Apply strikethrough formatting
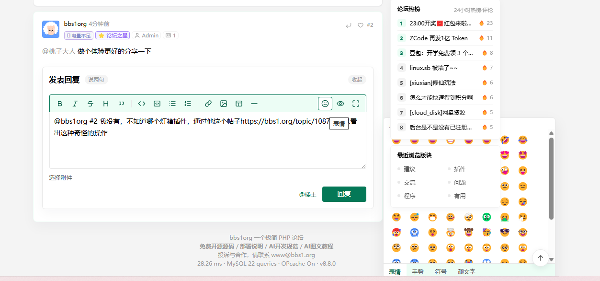Screen dimensions: 600x281 91,104
